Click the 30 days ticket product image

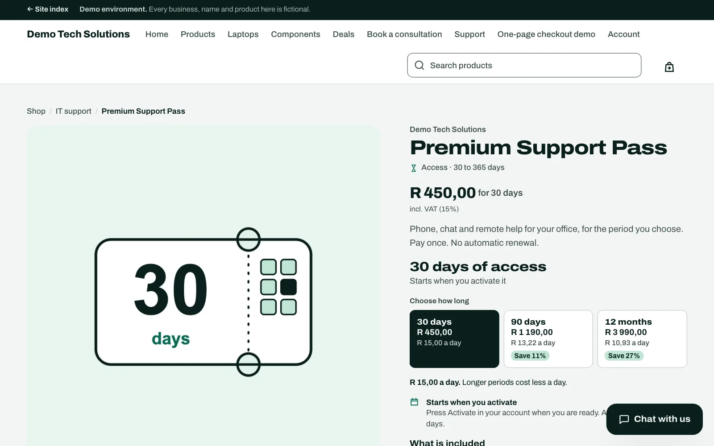203,302
